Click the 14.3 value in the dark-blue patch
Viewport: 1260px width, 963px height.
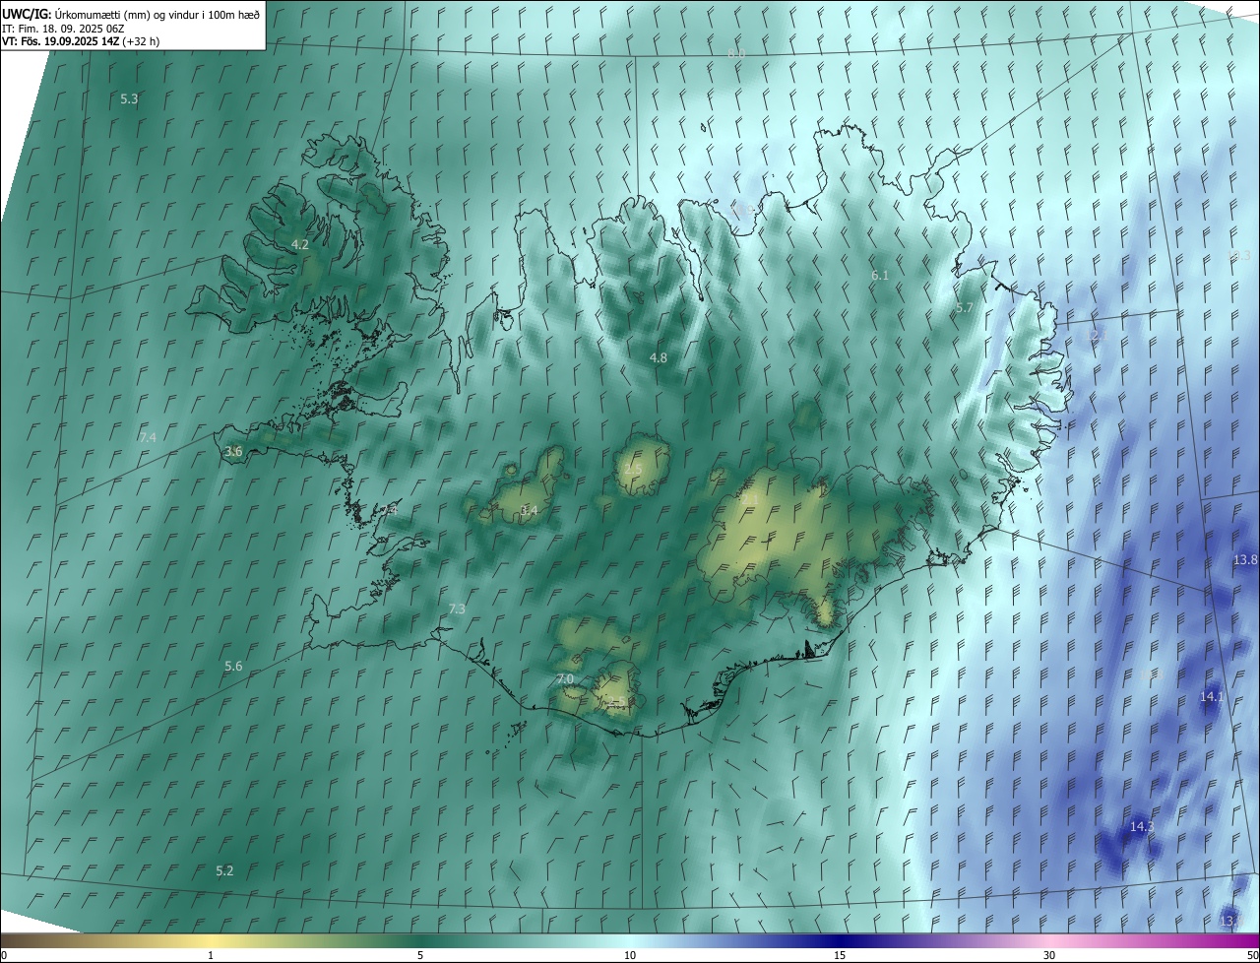pos(1142,827)
